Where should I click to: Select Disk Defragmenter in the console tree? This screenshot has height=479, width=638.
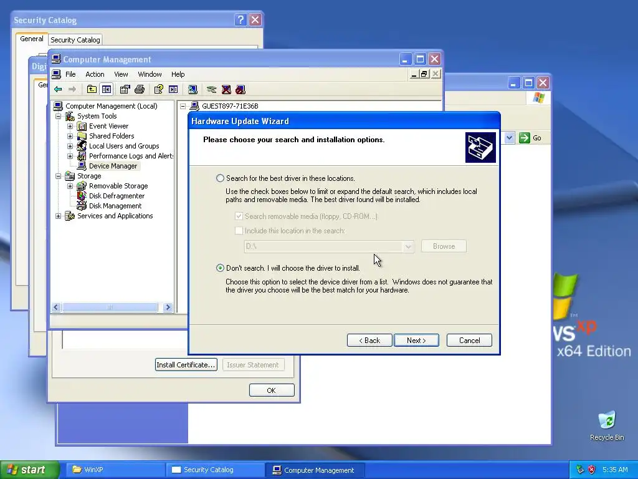click(117, 196)
